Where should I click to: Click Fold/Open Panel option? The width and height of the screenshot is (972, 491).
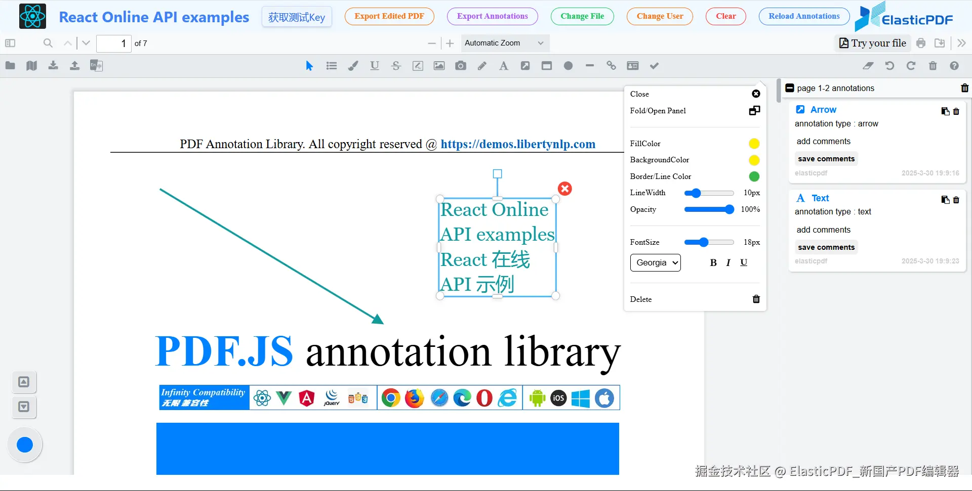pyautogui.click(x=695, y=111)
